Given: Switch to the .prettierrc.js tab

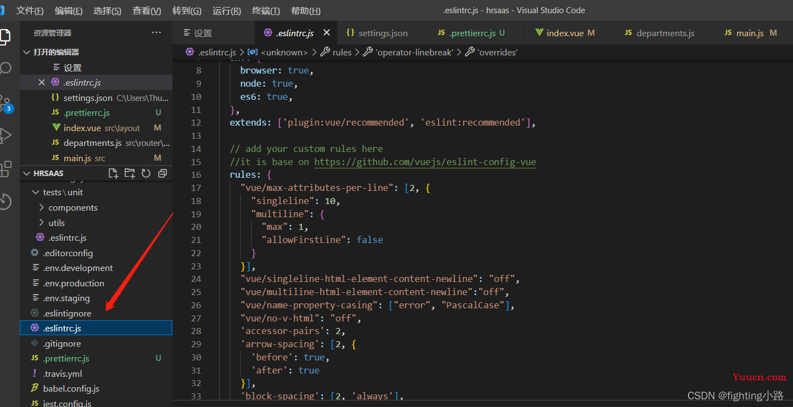Looking at the screenshot, I should 477,33.
